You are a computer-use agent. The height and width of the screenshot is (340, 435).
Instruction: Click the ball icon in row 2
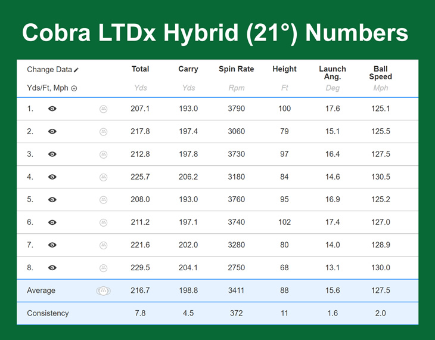pyautogui.click(x=104, y=132)
